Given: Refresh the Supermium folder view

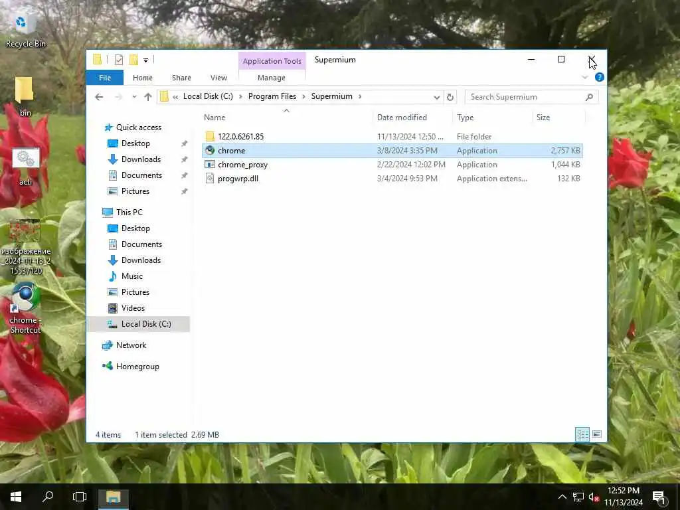Looking at the screenshot, I should click(450, 97).
